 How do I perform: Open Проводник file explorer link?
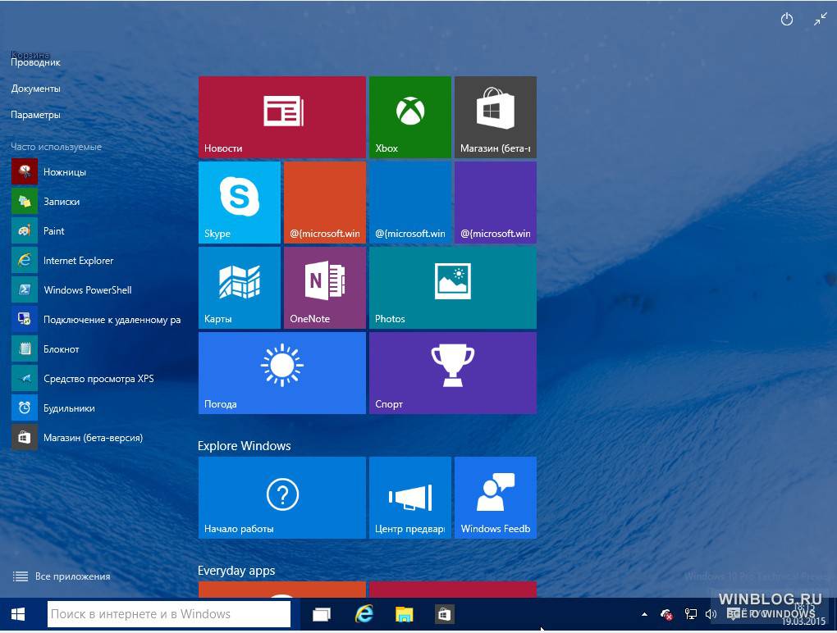[36, 62]
